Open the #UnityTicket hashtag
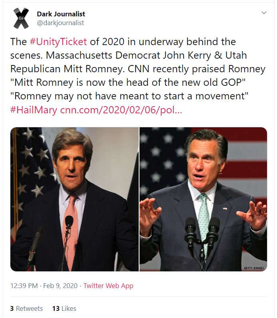Image resolution: width=277 pixels, height=318 pixels. pos(58,41)
